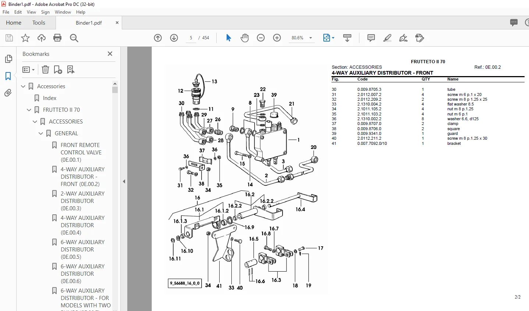Image resolution: width=529 pixels, height=311 pixels.
Task: Close the Binder1.pdf tab
Action: click(117, 23)
